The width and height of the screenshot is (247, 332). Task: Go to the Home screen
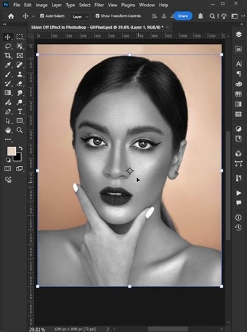tap(11, 16)
